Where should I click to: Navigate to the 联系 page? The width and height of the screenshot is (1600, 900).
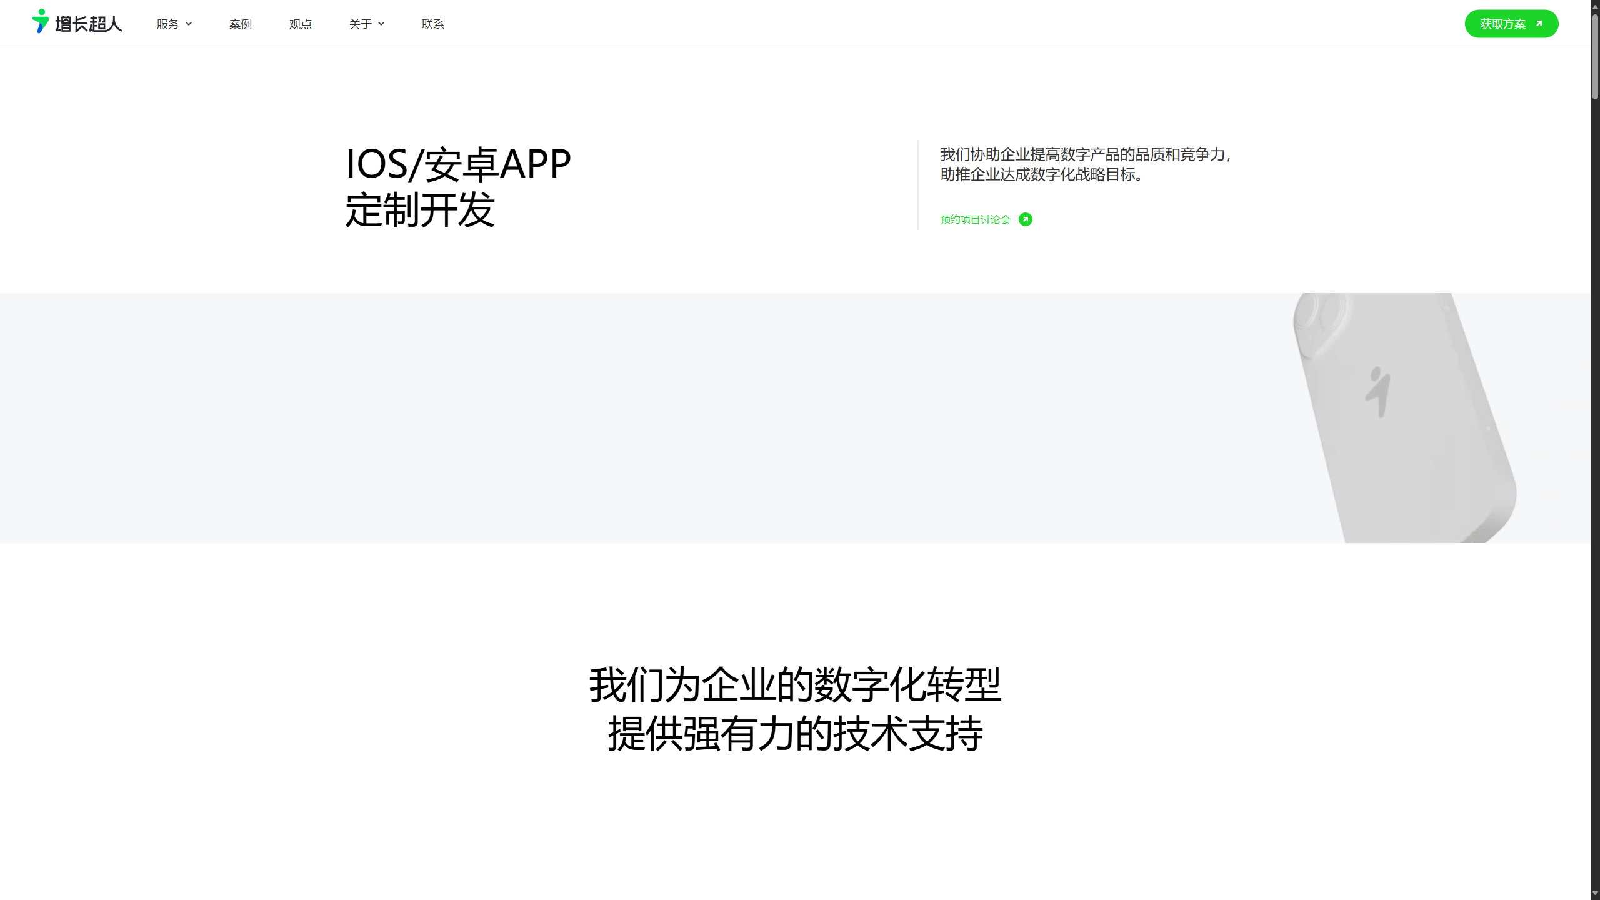(432, 24)
